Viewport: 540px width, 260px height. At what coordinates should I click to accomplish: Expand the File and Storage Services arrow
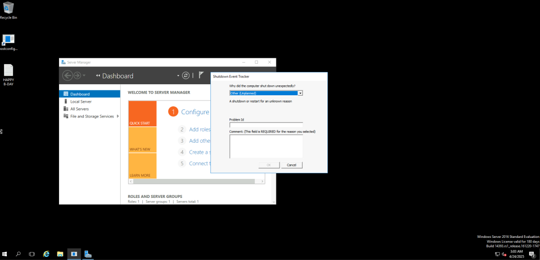[x=118, y=116]
